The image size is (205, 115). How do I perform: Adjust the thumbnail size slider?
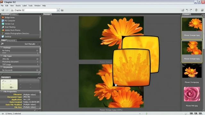tap(147, 113)
